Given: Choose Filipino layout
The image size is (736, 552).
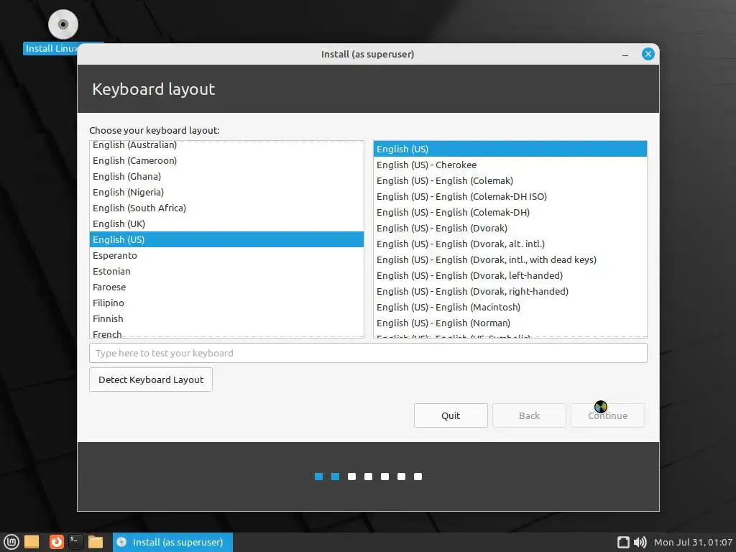Looking at the screenshot, I should coord(226,303).
